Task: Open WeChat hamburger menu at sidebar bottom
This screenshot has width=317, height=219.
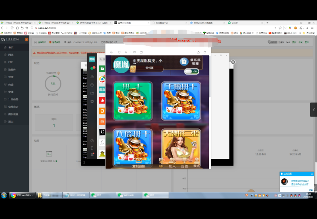Action: [92, 155]
